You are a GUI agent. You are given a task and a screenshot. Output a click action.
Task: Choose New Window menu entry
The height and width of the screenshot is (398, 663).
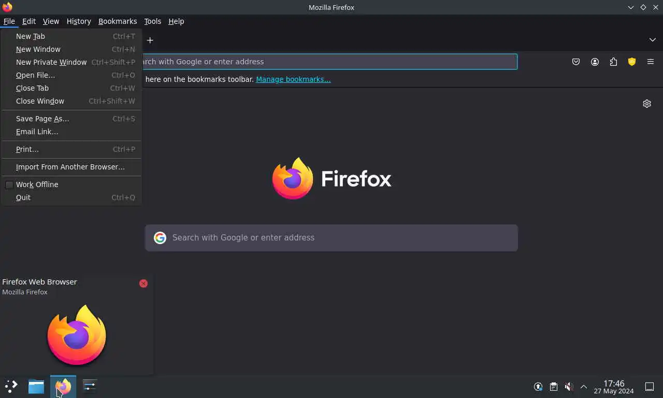click(x=71, y=49)
